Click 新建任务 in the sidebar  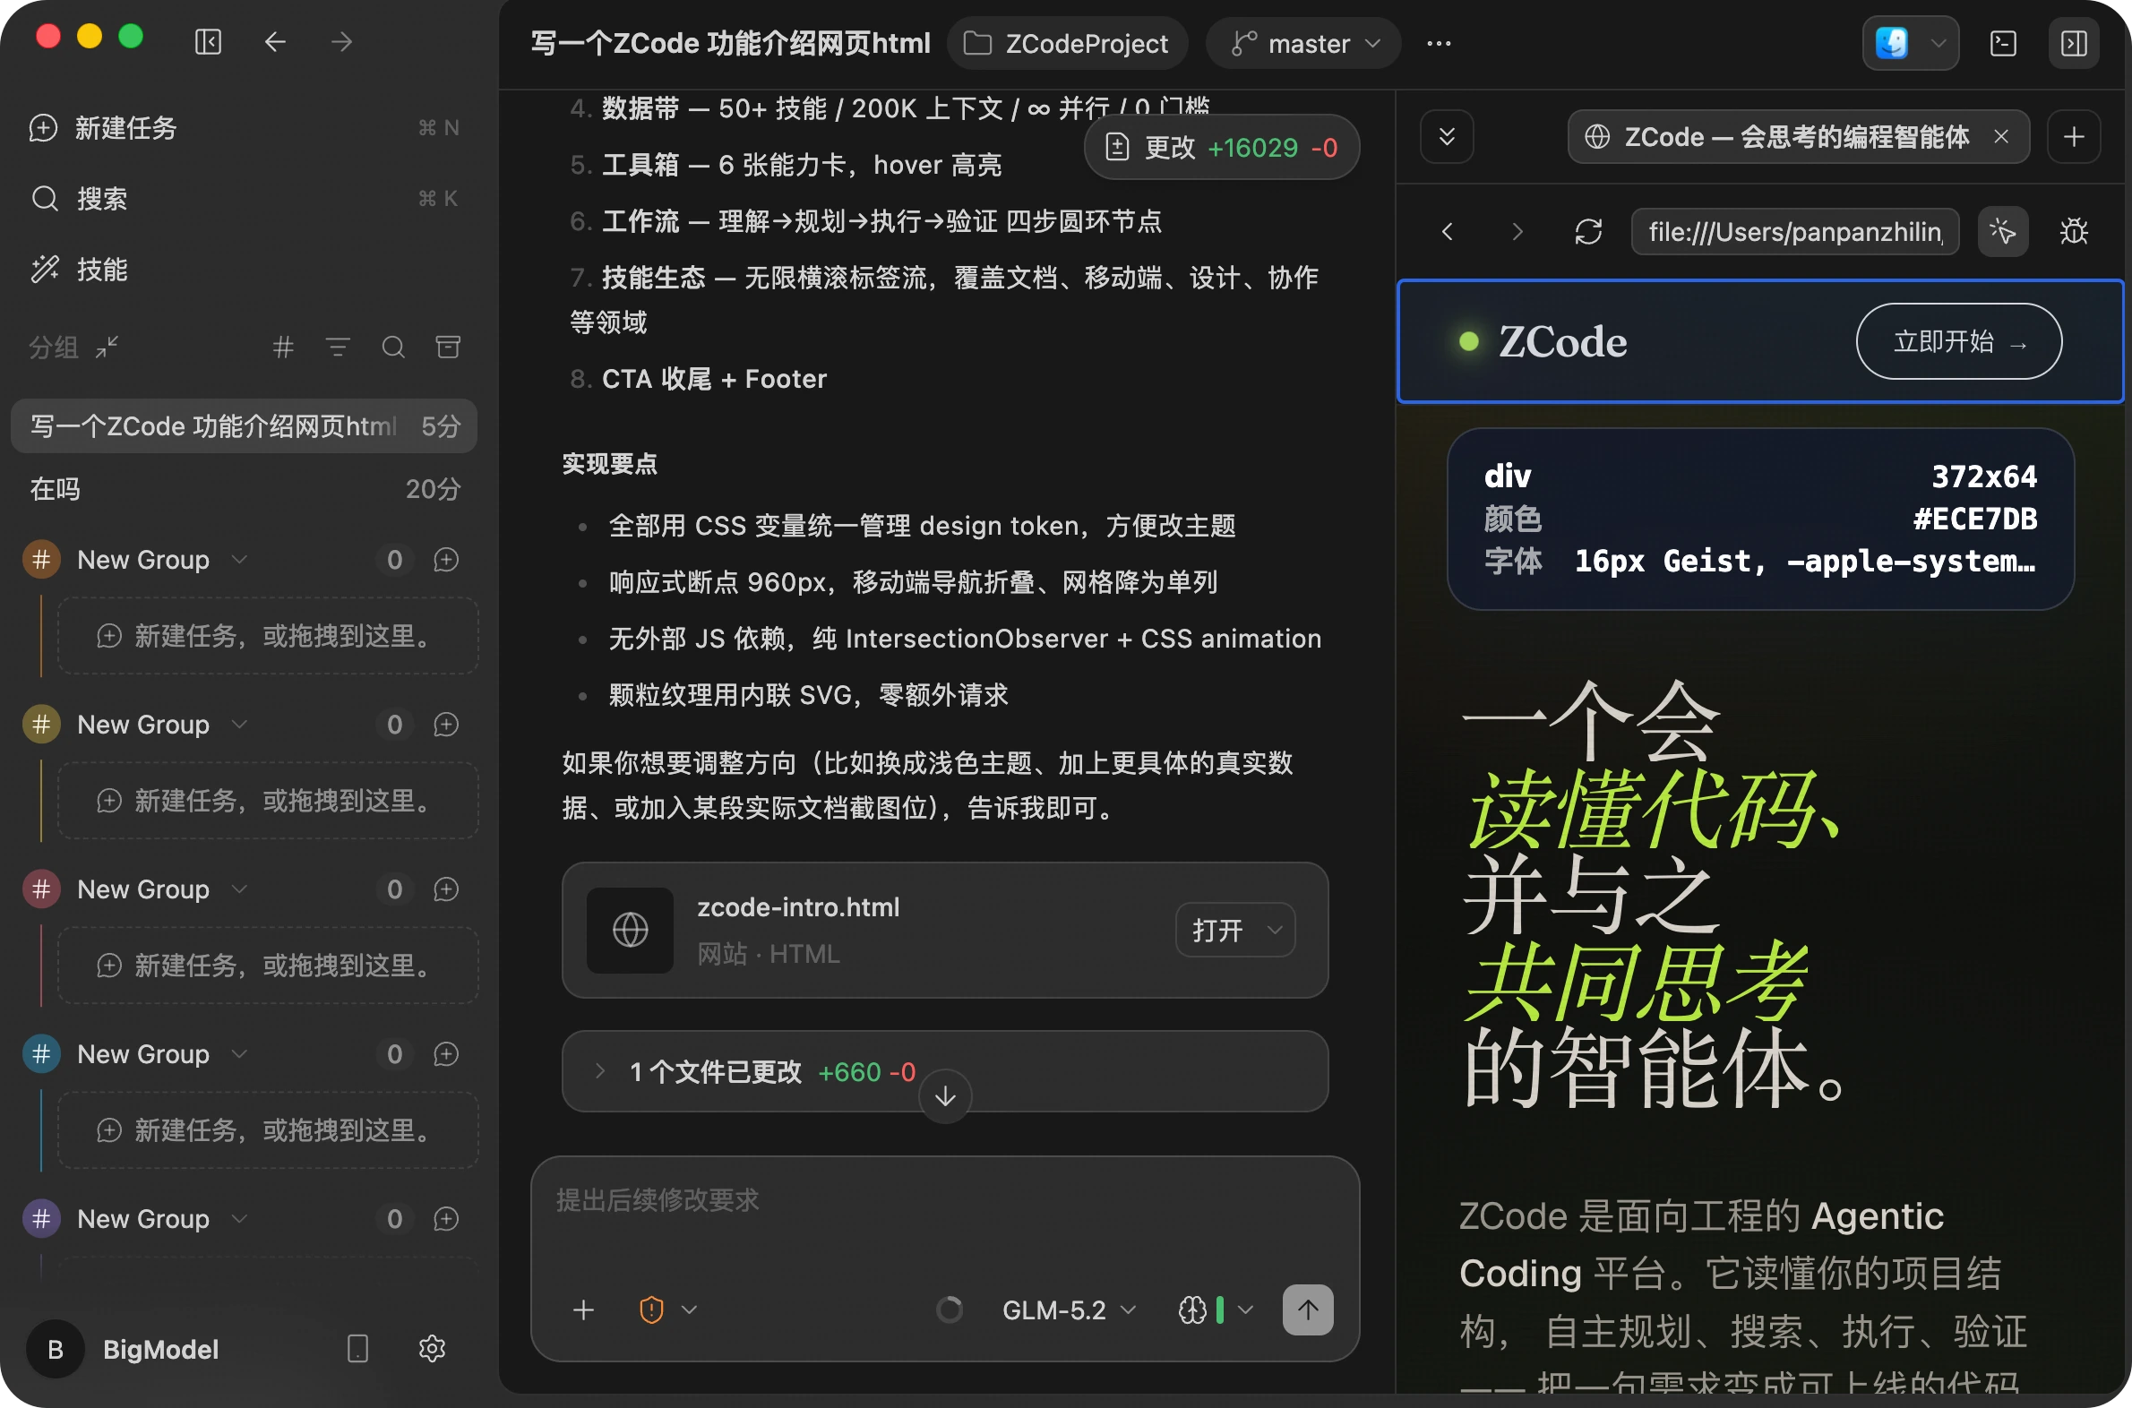click(x=245, y=128)
